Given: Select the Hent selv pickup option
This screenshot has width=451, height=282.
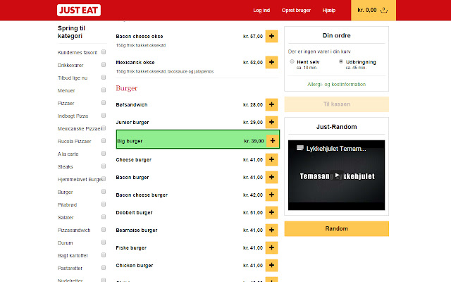Looking at the screenshot, I should pos(292,61).
